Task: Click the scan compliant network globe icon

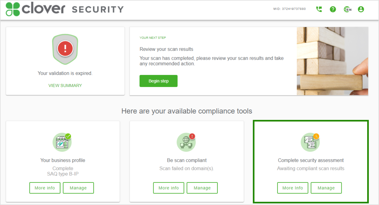Action: [186, 142]
